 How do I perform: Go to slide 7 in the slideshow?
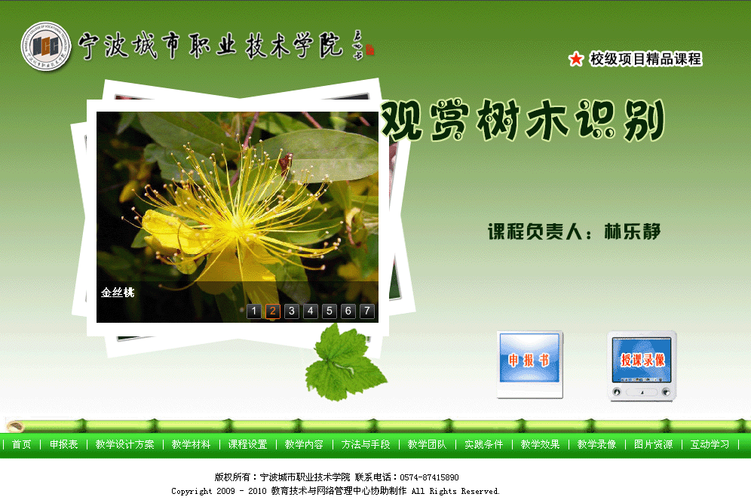pos(367,311)
